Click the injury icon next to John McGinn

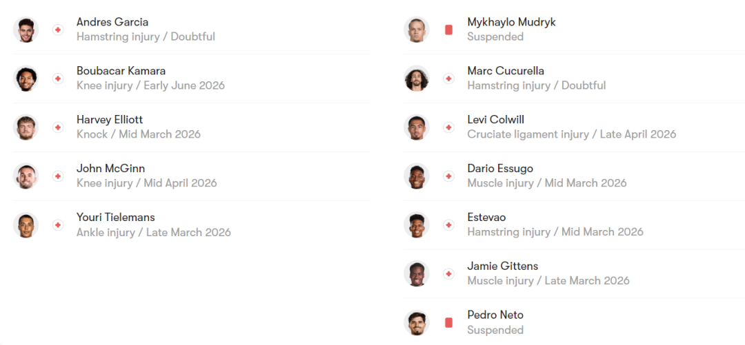pos(58,176)
